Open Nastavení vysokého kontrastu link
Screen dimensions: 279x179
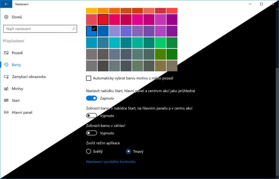tap(111, 162)
